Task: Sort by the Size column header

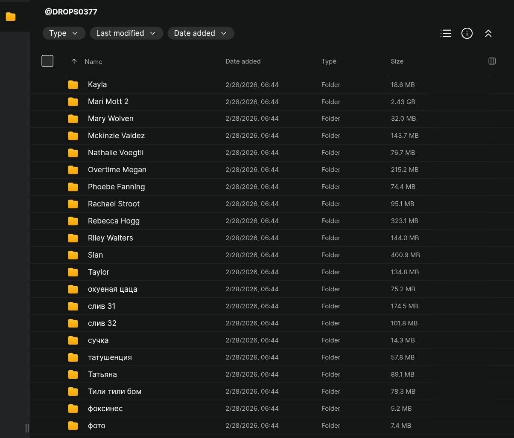Action: (x=397, y=61)
